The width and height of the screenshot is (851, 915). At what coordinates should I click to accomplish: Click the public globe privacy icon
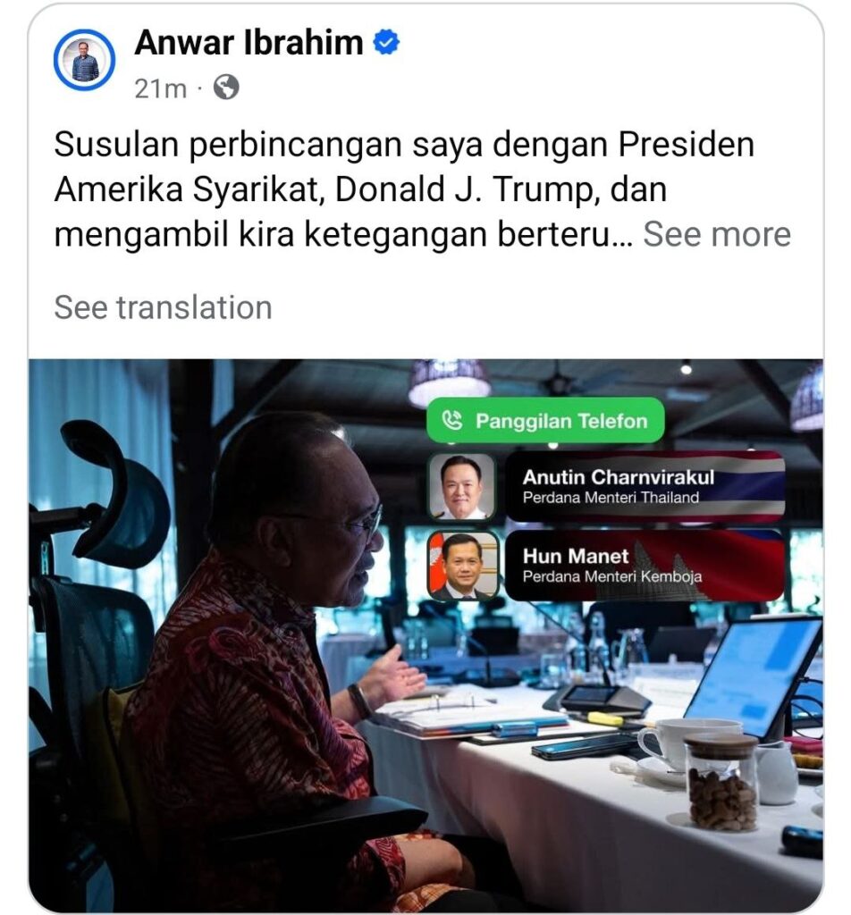[x=226, y=88]
